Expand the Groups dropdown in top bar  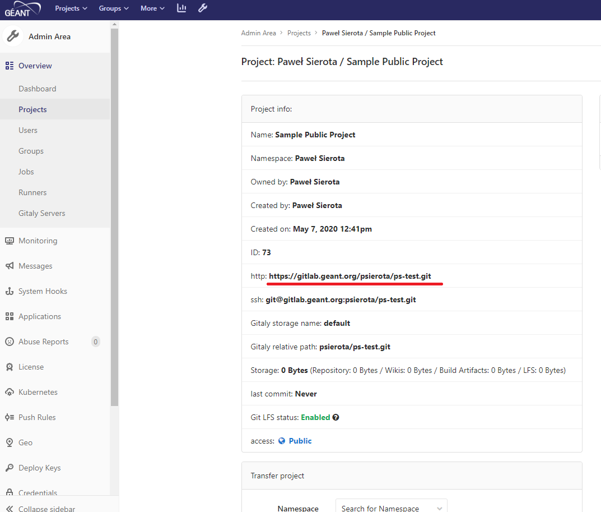[114, 8]
